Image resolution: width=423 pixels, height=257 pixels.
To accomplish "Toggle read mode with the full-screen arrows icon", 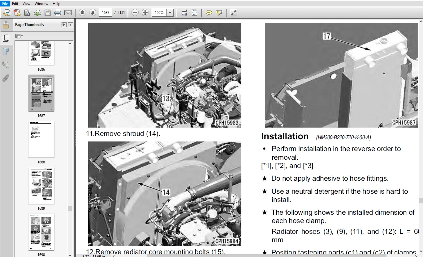I will pyautogui.click(x=234, y=13).
